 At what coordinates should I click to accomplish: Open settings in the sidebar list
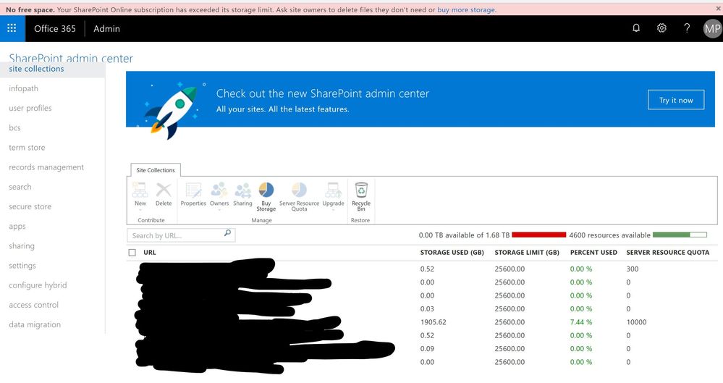[x=22, y=266]
